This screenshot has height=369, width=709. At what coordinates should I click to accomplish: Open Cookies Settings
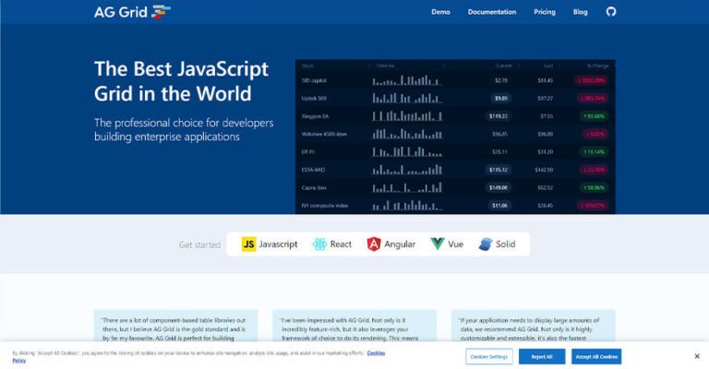click(x=489, y=356)
